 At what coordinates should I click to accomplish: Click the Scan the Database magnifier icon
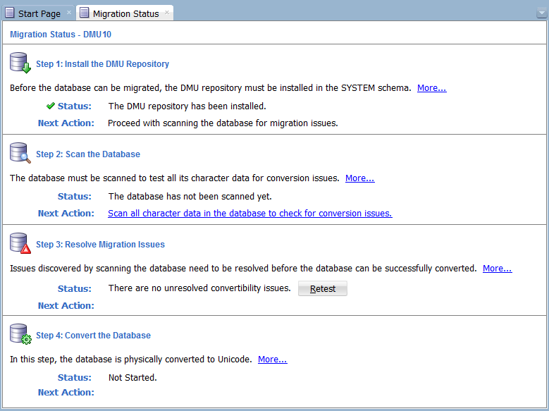20,153
